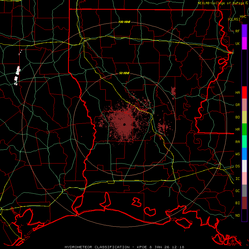Click the [CLAS] legend header text

click(x=234, y=19)
